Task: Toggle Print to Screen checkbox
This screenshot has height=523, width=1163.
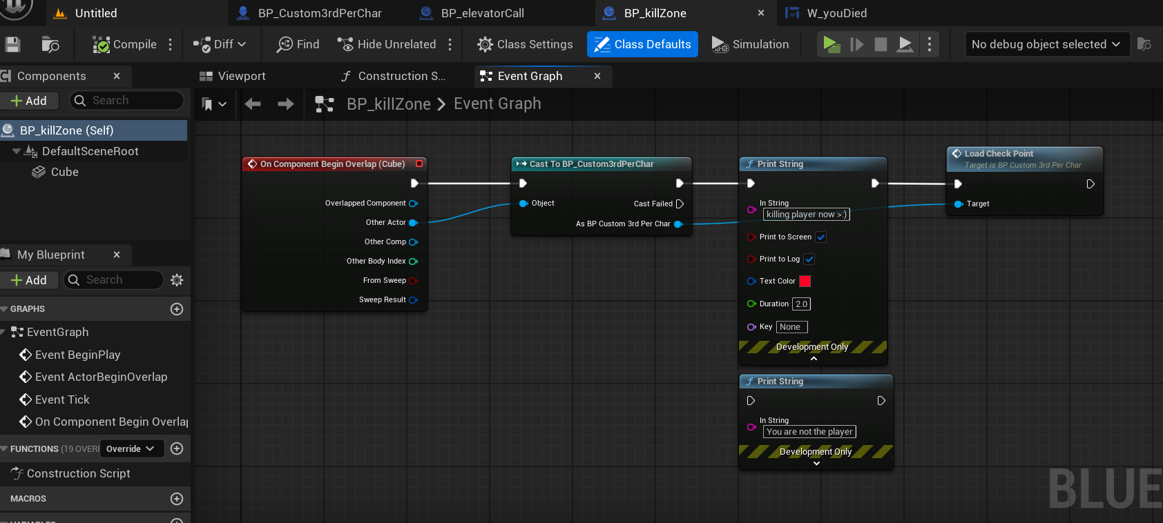Action: coord(821,237)
